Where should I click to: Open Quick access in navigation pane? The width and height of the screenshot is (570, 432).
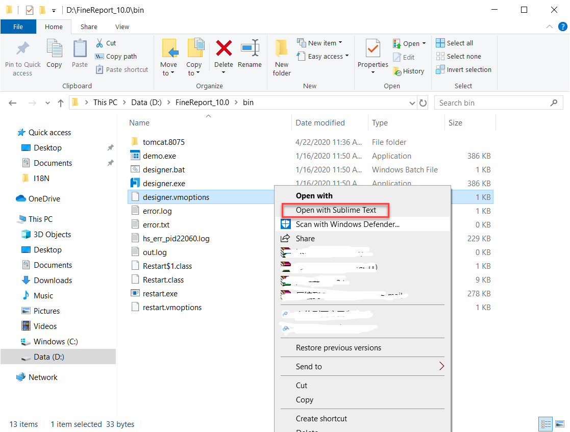pyautogui.click(x=50, y=133)
